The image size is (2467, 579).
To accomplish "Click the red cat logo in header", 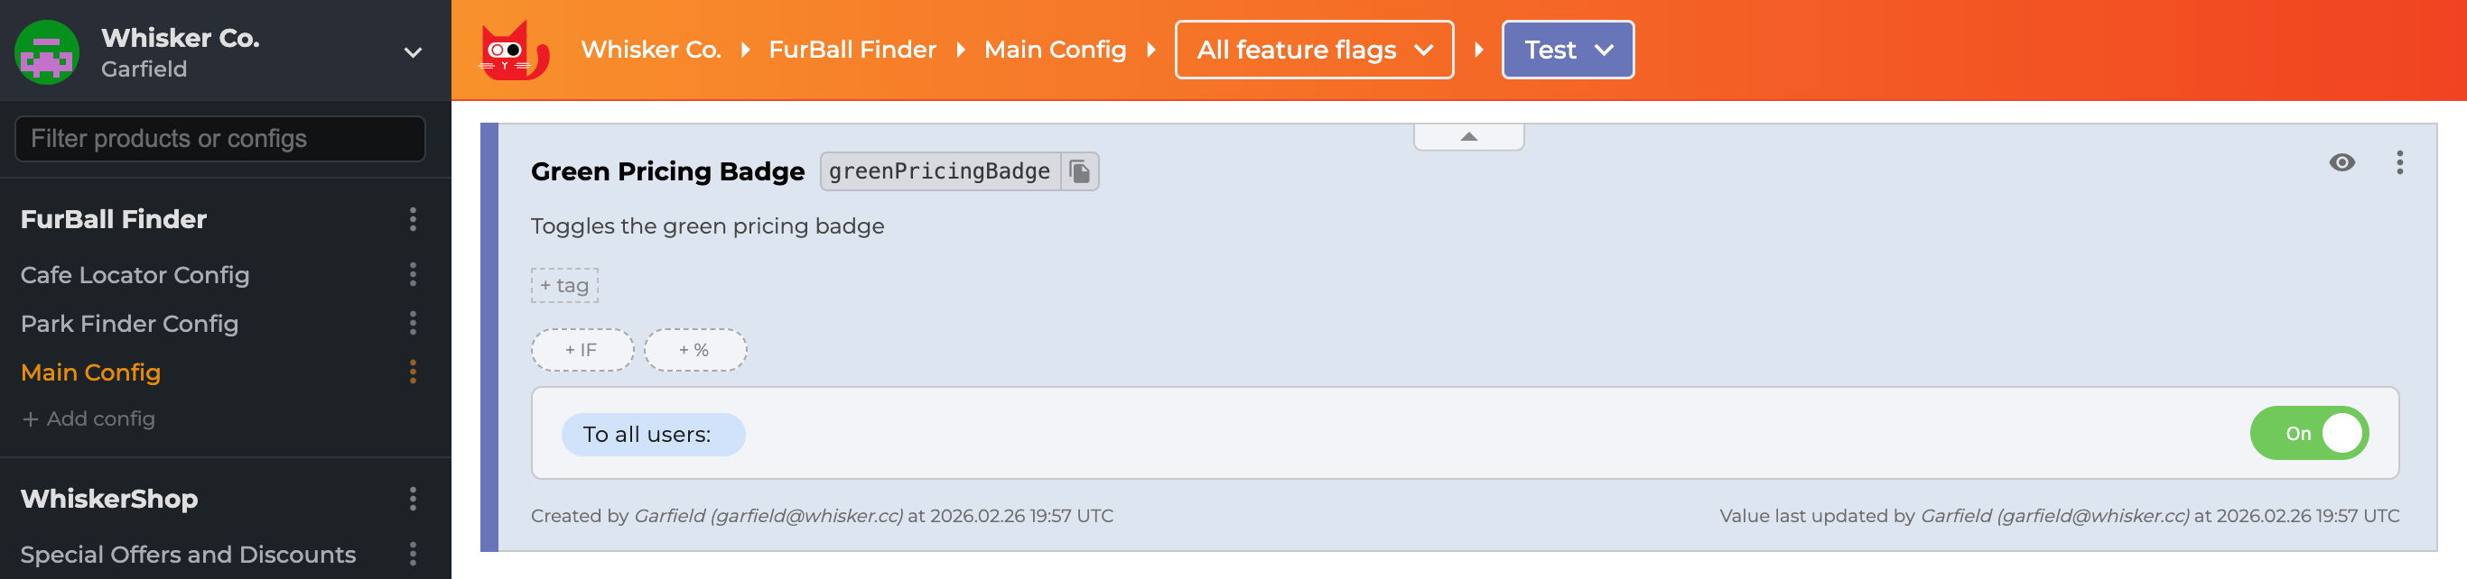I will pos(513,51).
